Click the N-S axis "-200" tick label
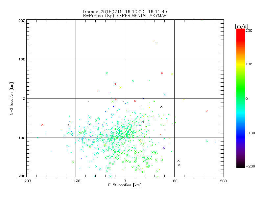The width and height of the screenshot is (263, 197). (x=20, y=176)
